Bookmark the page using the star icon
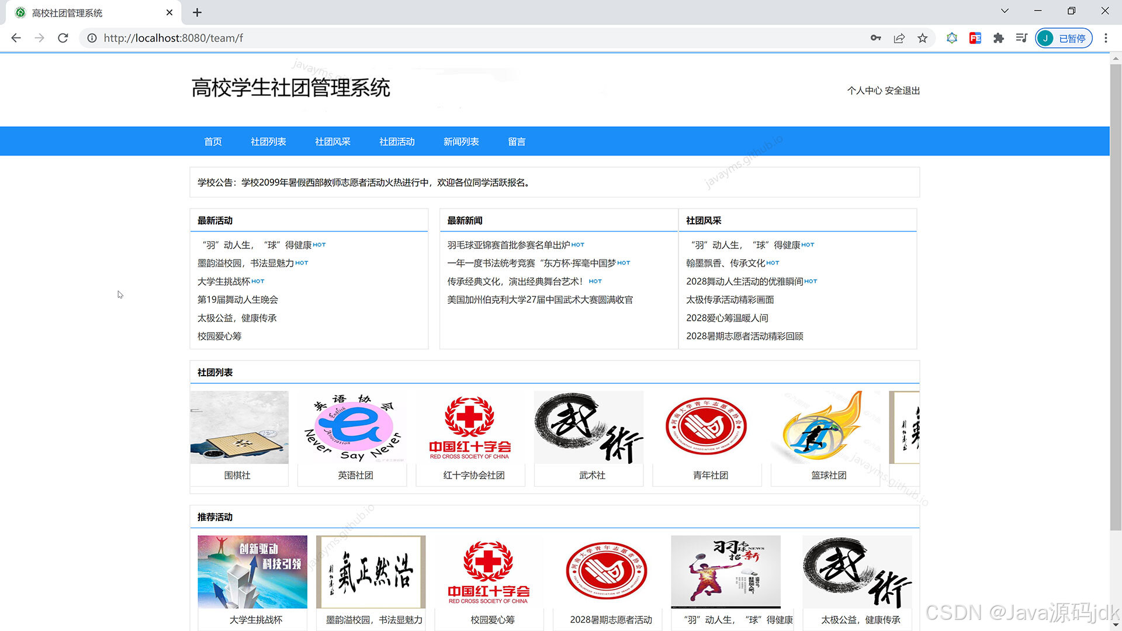This screenshot has width=1122, height=631. click(x=922, y=38)
